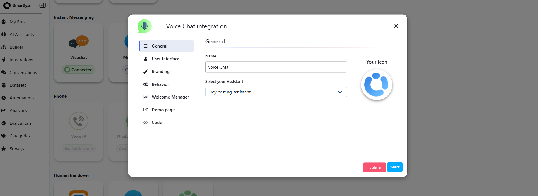Click the Your icon label

(377, 62)
